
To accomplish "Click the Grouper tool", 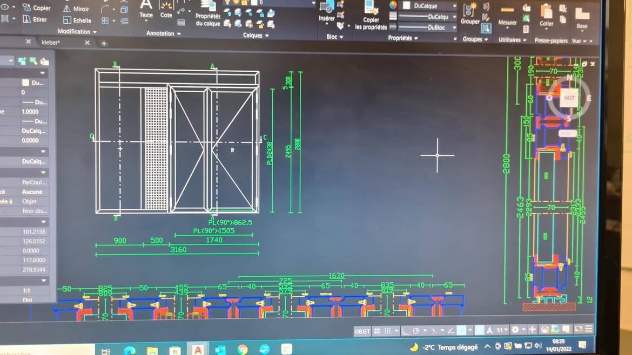I will 470,14.
